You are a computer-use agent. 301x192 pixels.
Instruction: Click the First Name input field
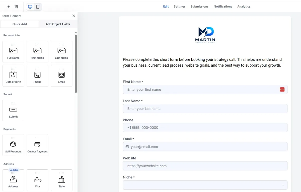205,89
